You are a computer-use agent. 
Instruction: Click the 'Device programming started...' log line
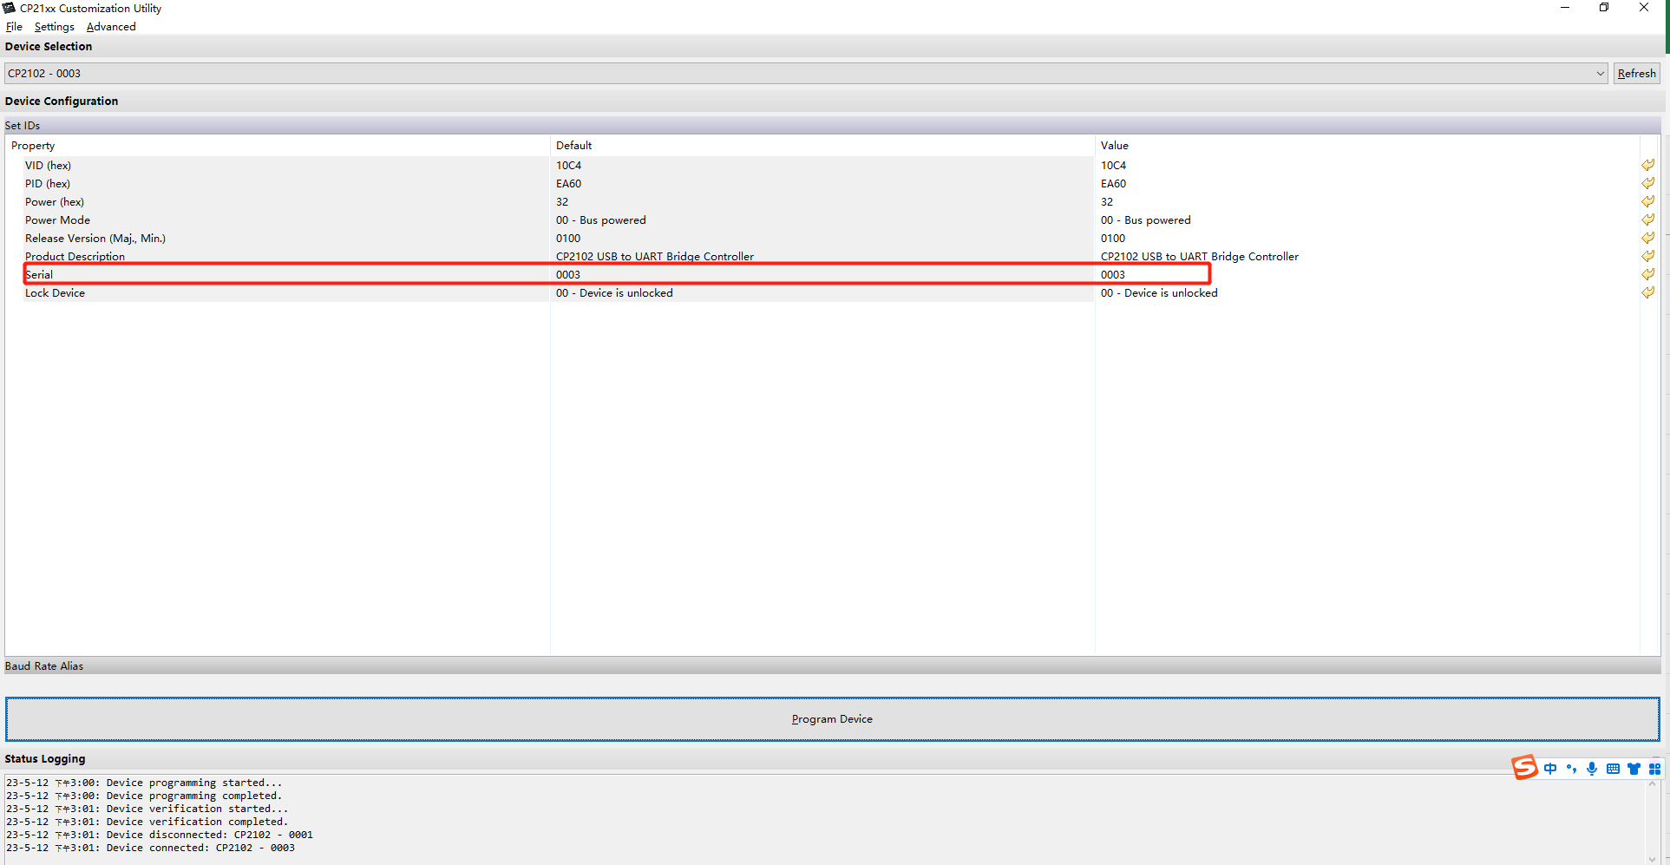click(x=144, y=783)
